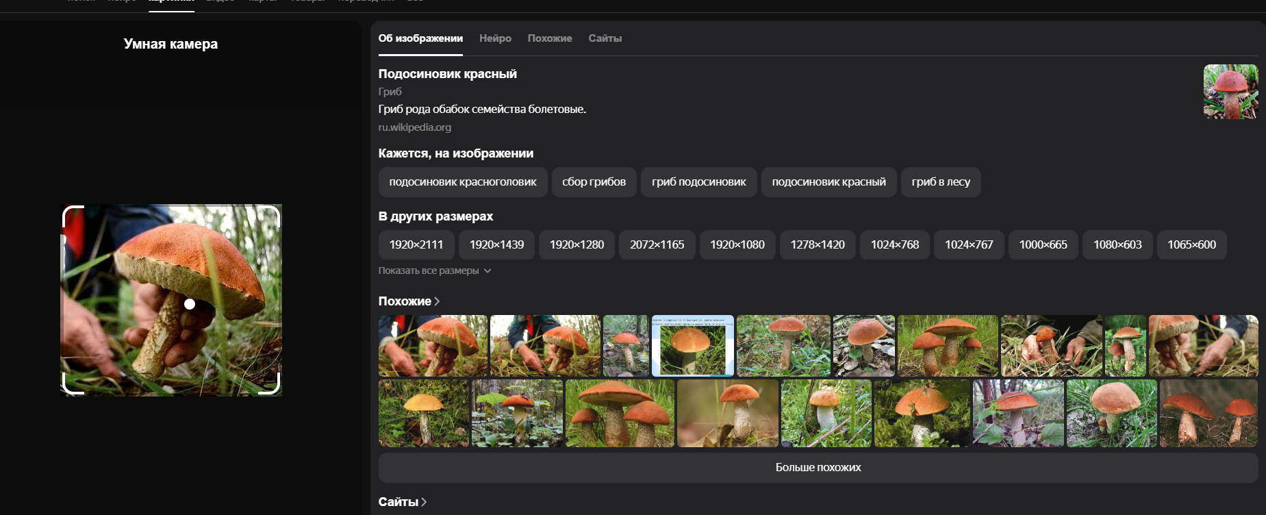This screenshot has height=515, width=1266.
Task: Select the Об изображении tab
Action: (420, 38)
